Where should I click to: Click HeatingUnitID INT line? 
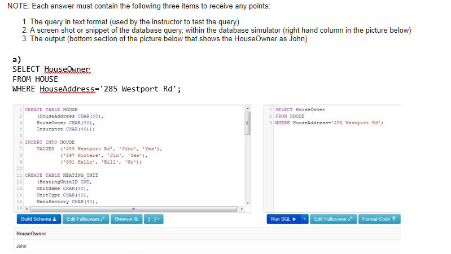pyautogui.click(x=64, y=182)
